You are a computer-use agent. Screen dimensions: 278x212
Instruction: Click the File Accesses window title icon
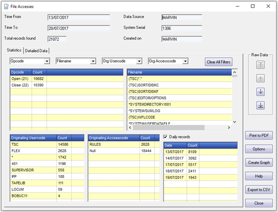[x=6, y=7]
